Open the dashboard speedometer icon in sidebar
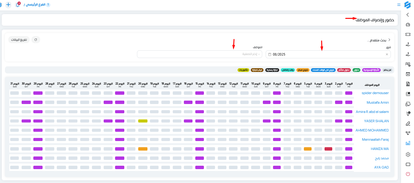Image resolution: width=414 pixels, height=183 pixels. [408, 25]
